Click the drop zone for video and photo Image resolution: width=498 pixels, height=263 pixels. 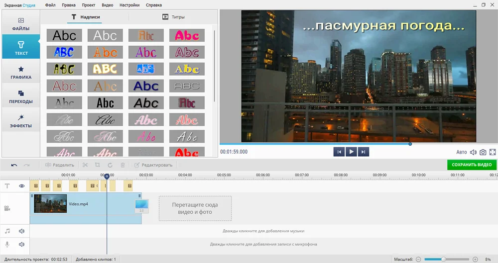195,208
